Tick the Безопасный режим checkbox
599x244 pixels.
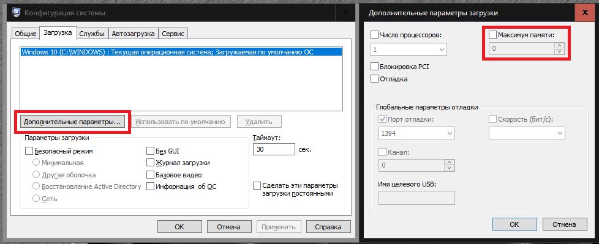(29, 151)
